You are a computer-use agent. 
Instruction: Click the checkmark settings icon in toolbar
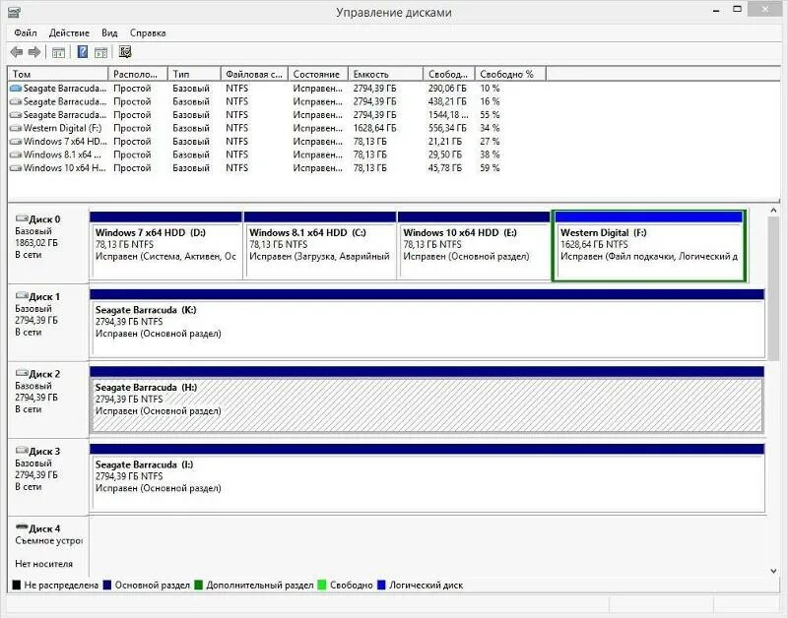(x=125, y=52)
